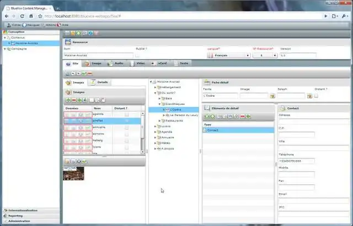Toggle the Distant checkbox in Fiche détail
Viewport: 353px width, 226px height.
tap(316, 96)
